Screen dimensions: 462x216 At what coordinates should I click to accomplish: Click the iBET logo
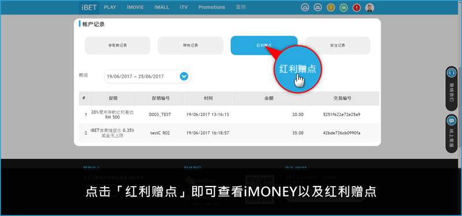tap(89, 7)
